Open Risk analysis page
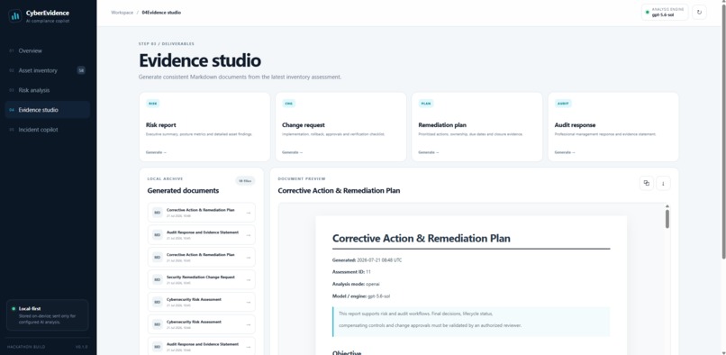Viewport: 726px width, 355px height. pos(47,90)
